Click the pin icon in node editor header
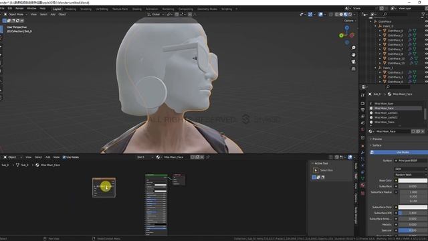Screen dimensions: 428x241 (x=208, y=157)
